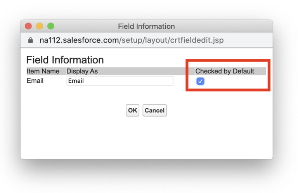The height and width of the screenshot is (193, 298).
Task: Click the red highlight box border
Action: pos(228,61)
